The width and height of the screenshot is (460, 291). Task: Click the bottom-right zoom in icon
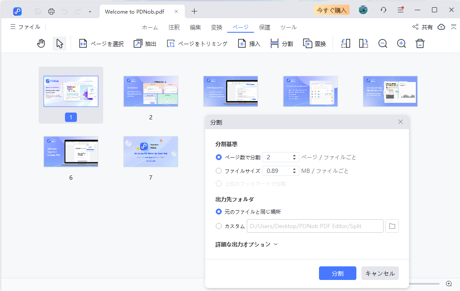[449, 284]
